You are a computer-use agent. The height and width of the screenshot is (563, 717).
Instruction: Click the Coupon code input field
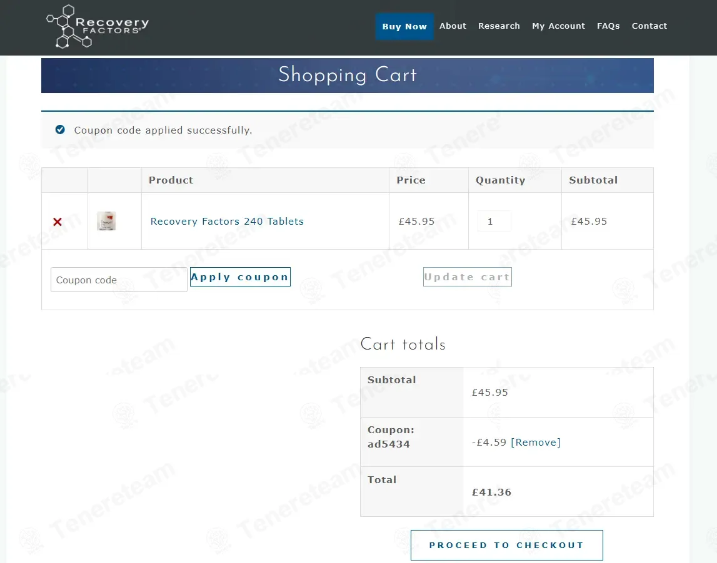tap(119, 280)
